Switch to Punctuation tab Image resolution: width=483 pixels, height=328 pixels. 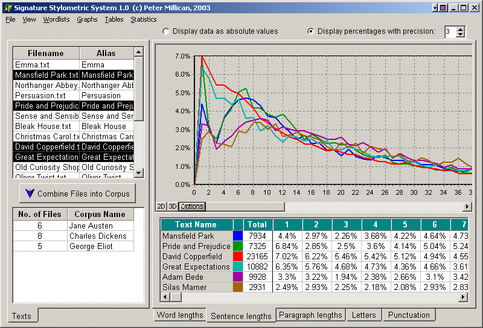click(x=409, y=315)
